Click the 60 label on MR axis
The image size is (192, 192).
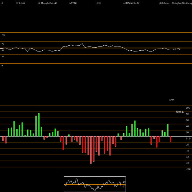[187, 120]
